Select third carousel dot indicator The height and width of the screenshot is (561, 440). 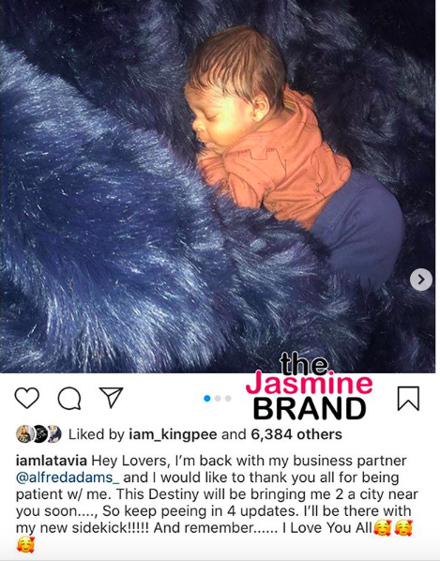click(x=228, y=398)
